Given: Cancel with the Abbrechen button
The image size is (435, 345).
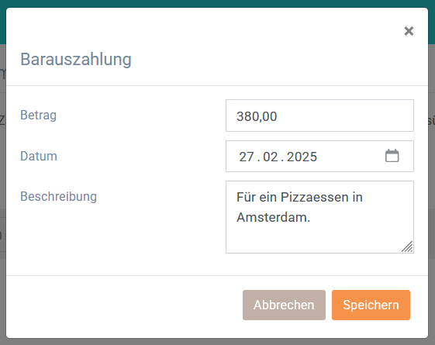Looking at the screenshot, I should point(284,305).
